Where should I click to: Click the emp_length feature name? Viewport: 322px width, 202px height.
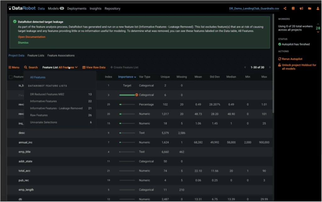coord(26,190)
